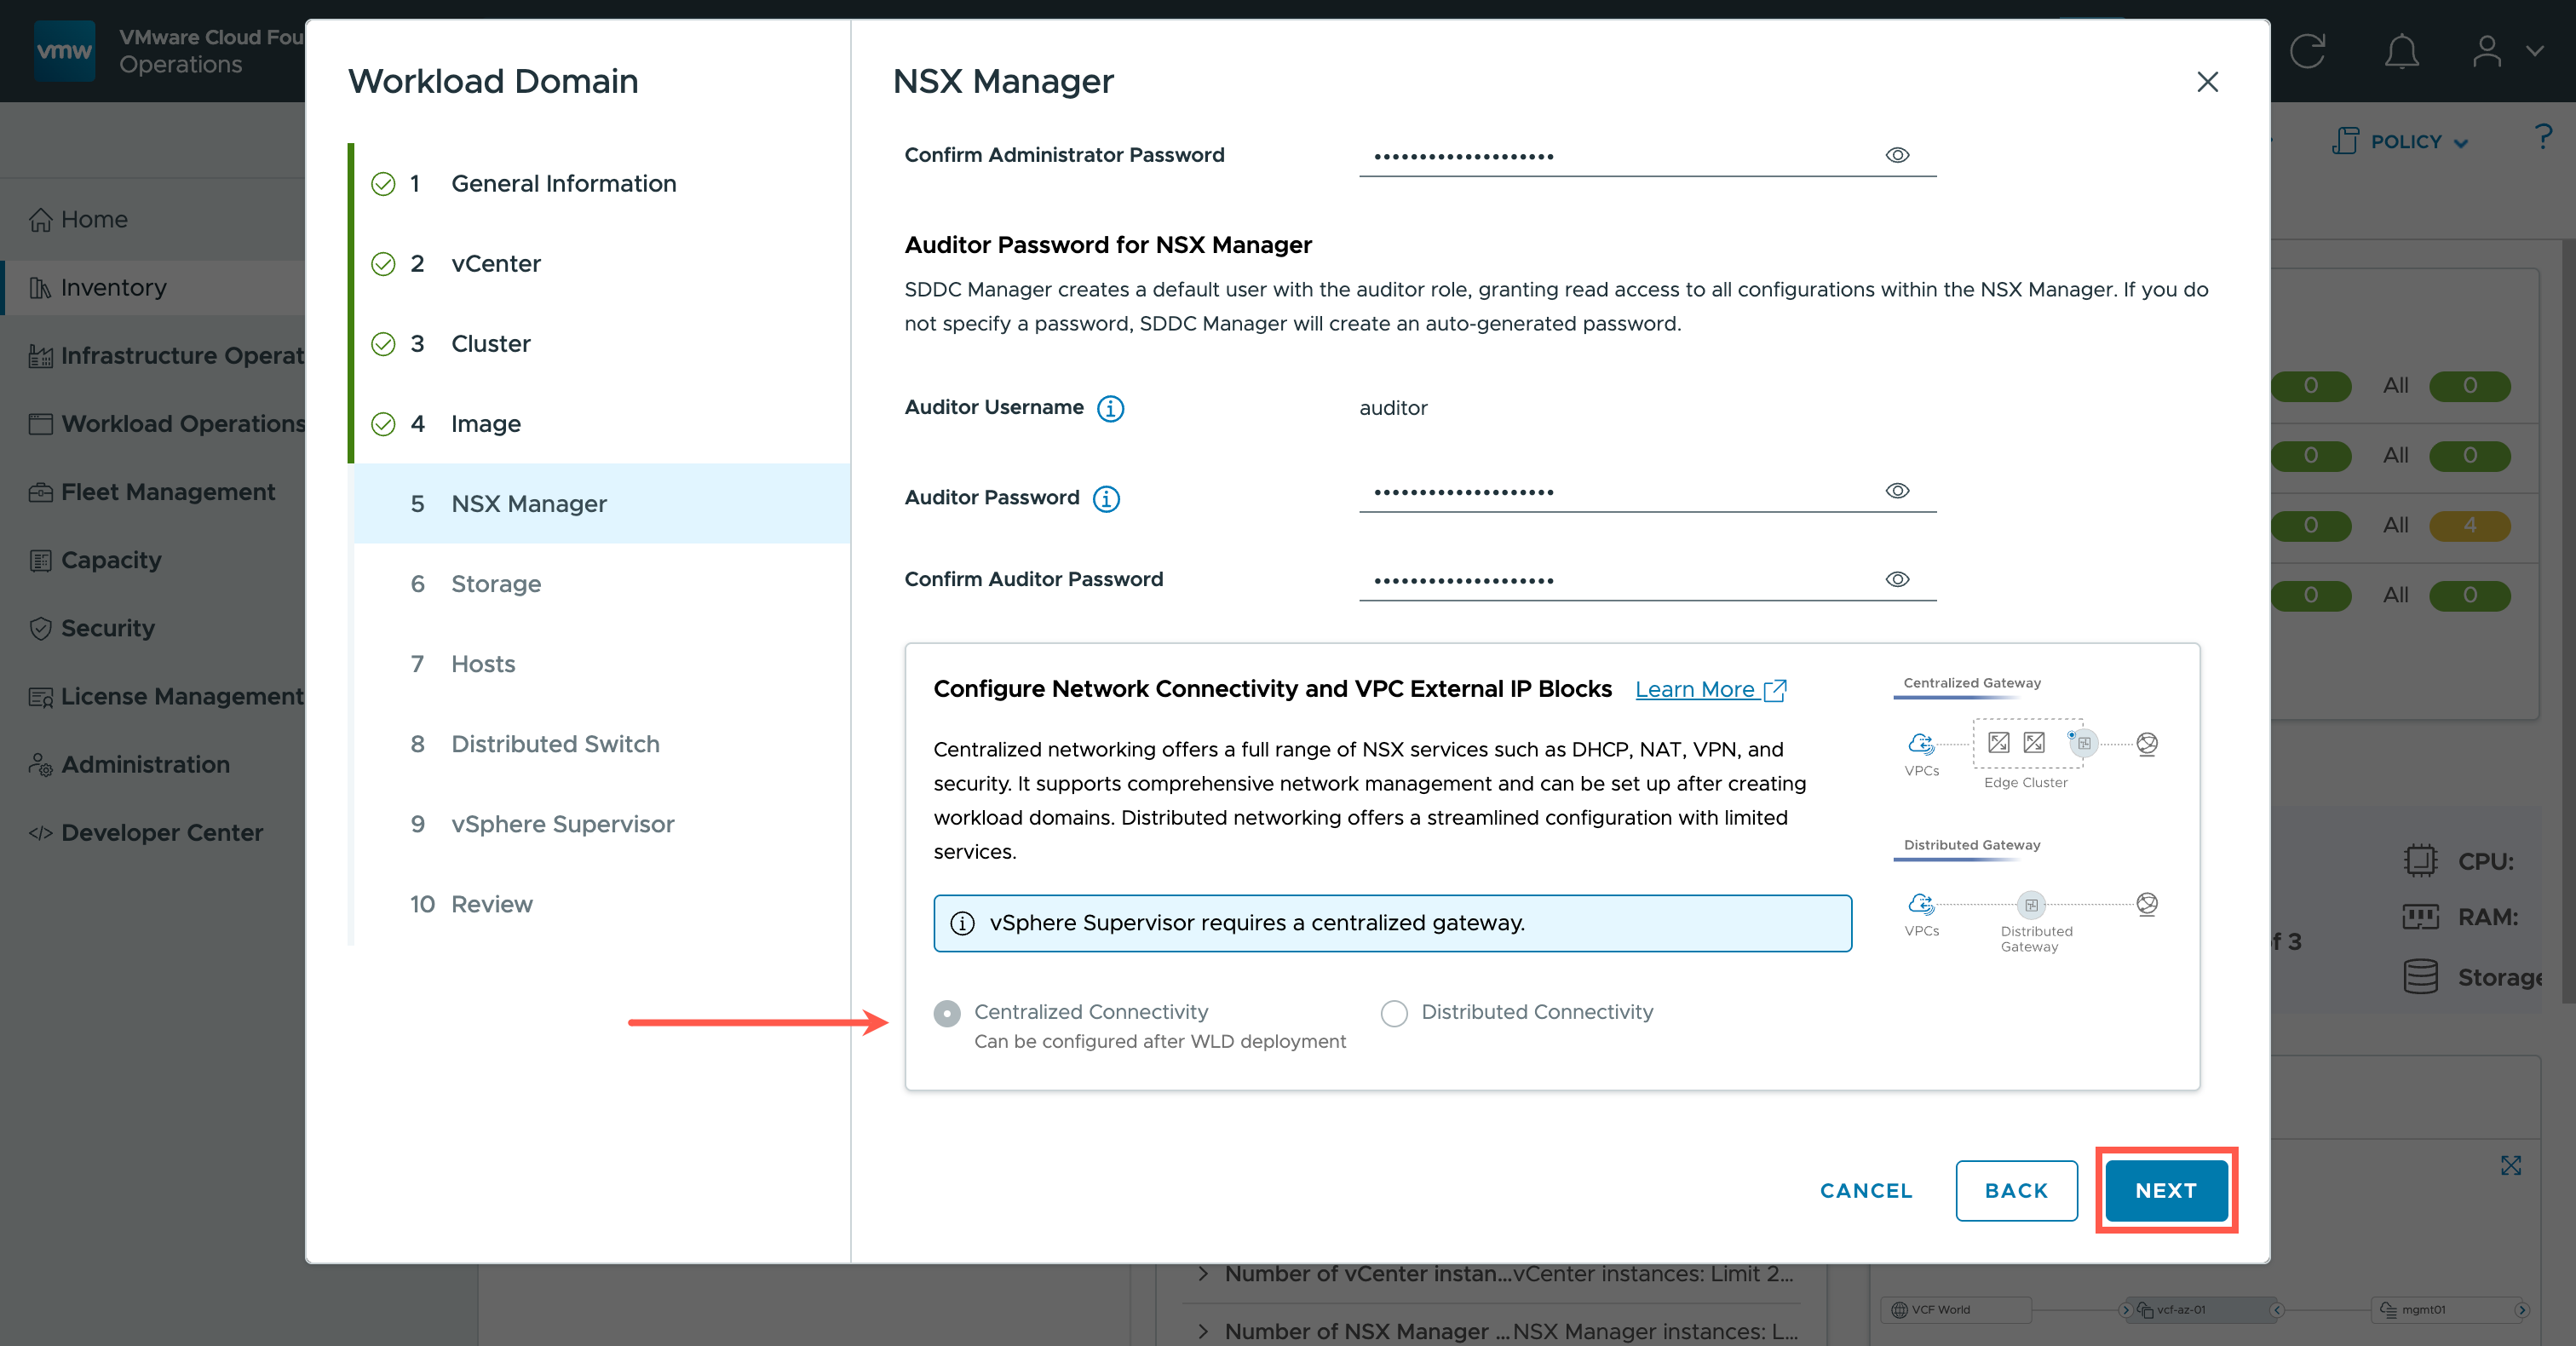Click the Home icon in the sidebar

[x=40, y=219]
